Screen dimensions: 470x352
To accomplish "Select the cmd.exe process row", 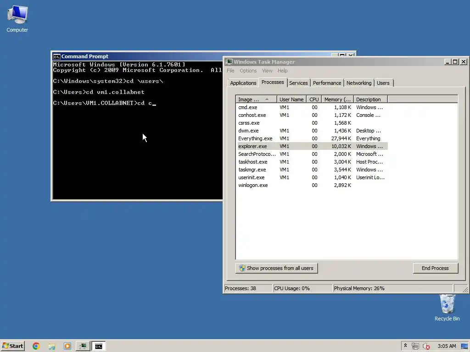I will click(x=312, y=107).
